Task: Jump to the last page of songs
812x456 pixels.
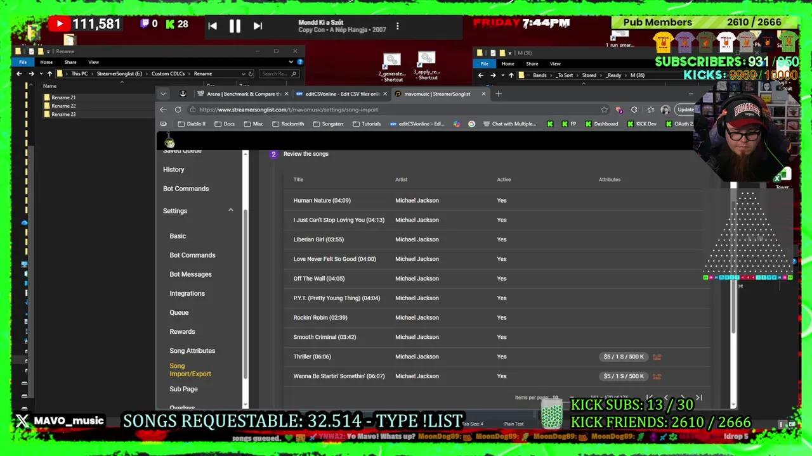Action: pos(698,398)
